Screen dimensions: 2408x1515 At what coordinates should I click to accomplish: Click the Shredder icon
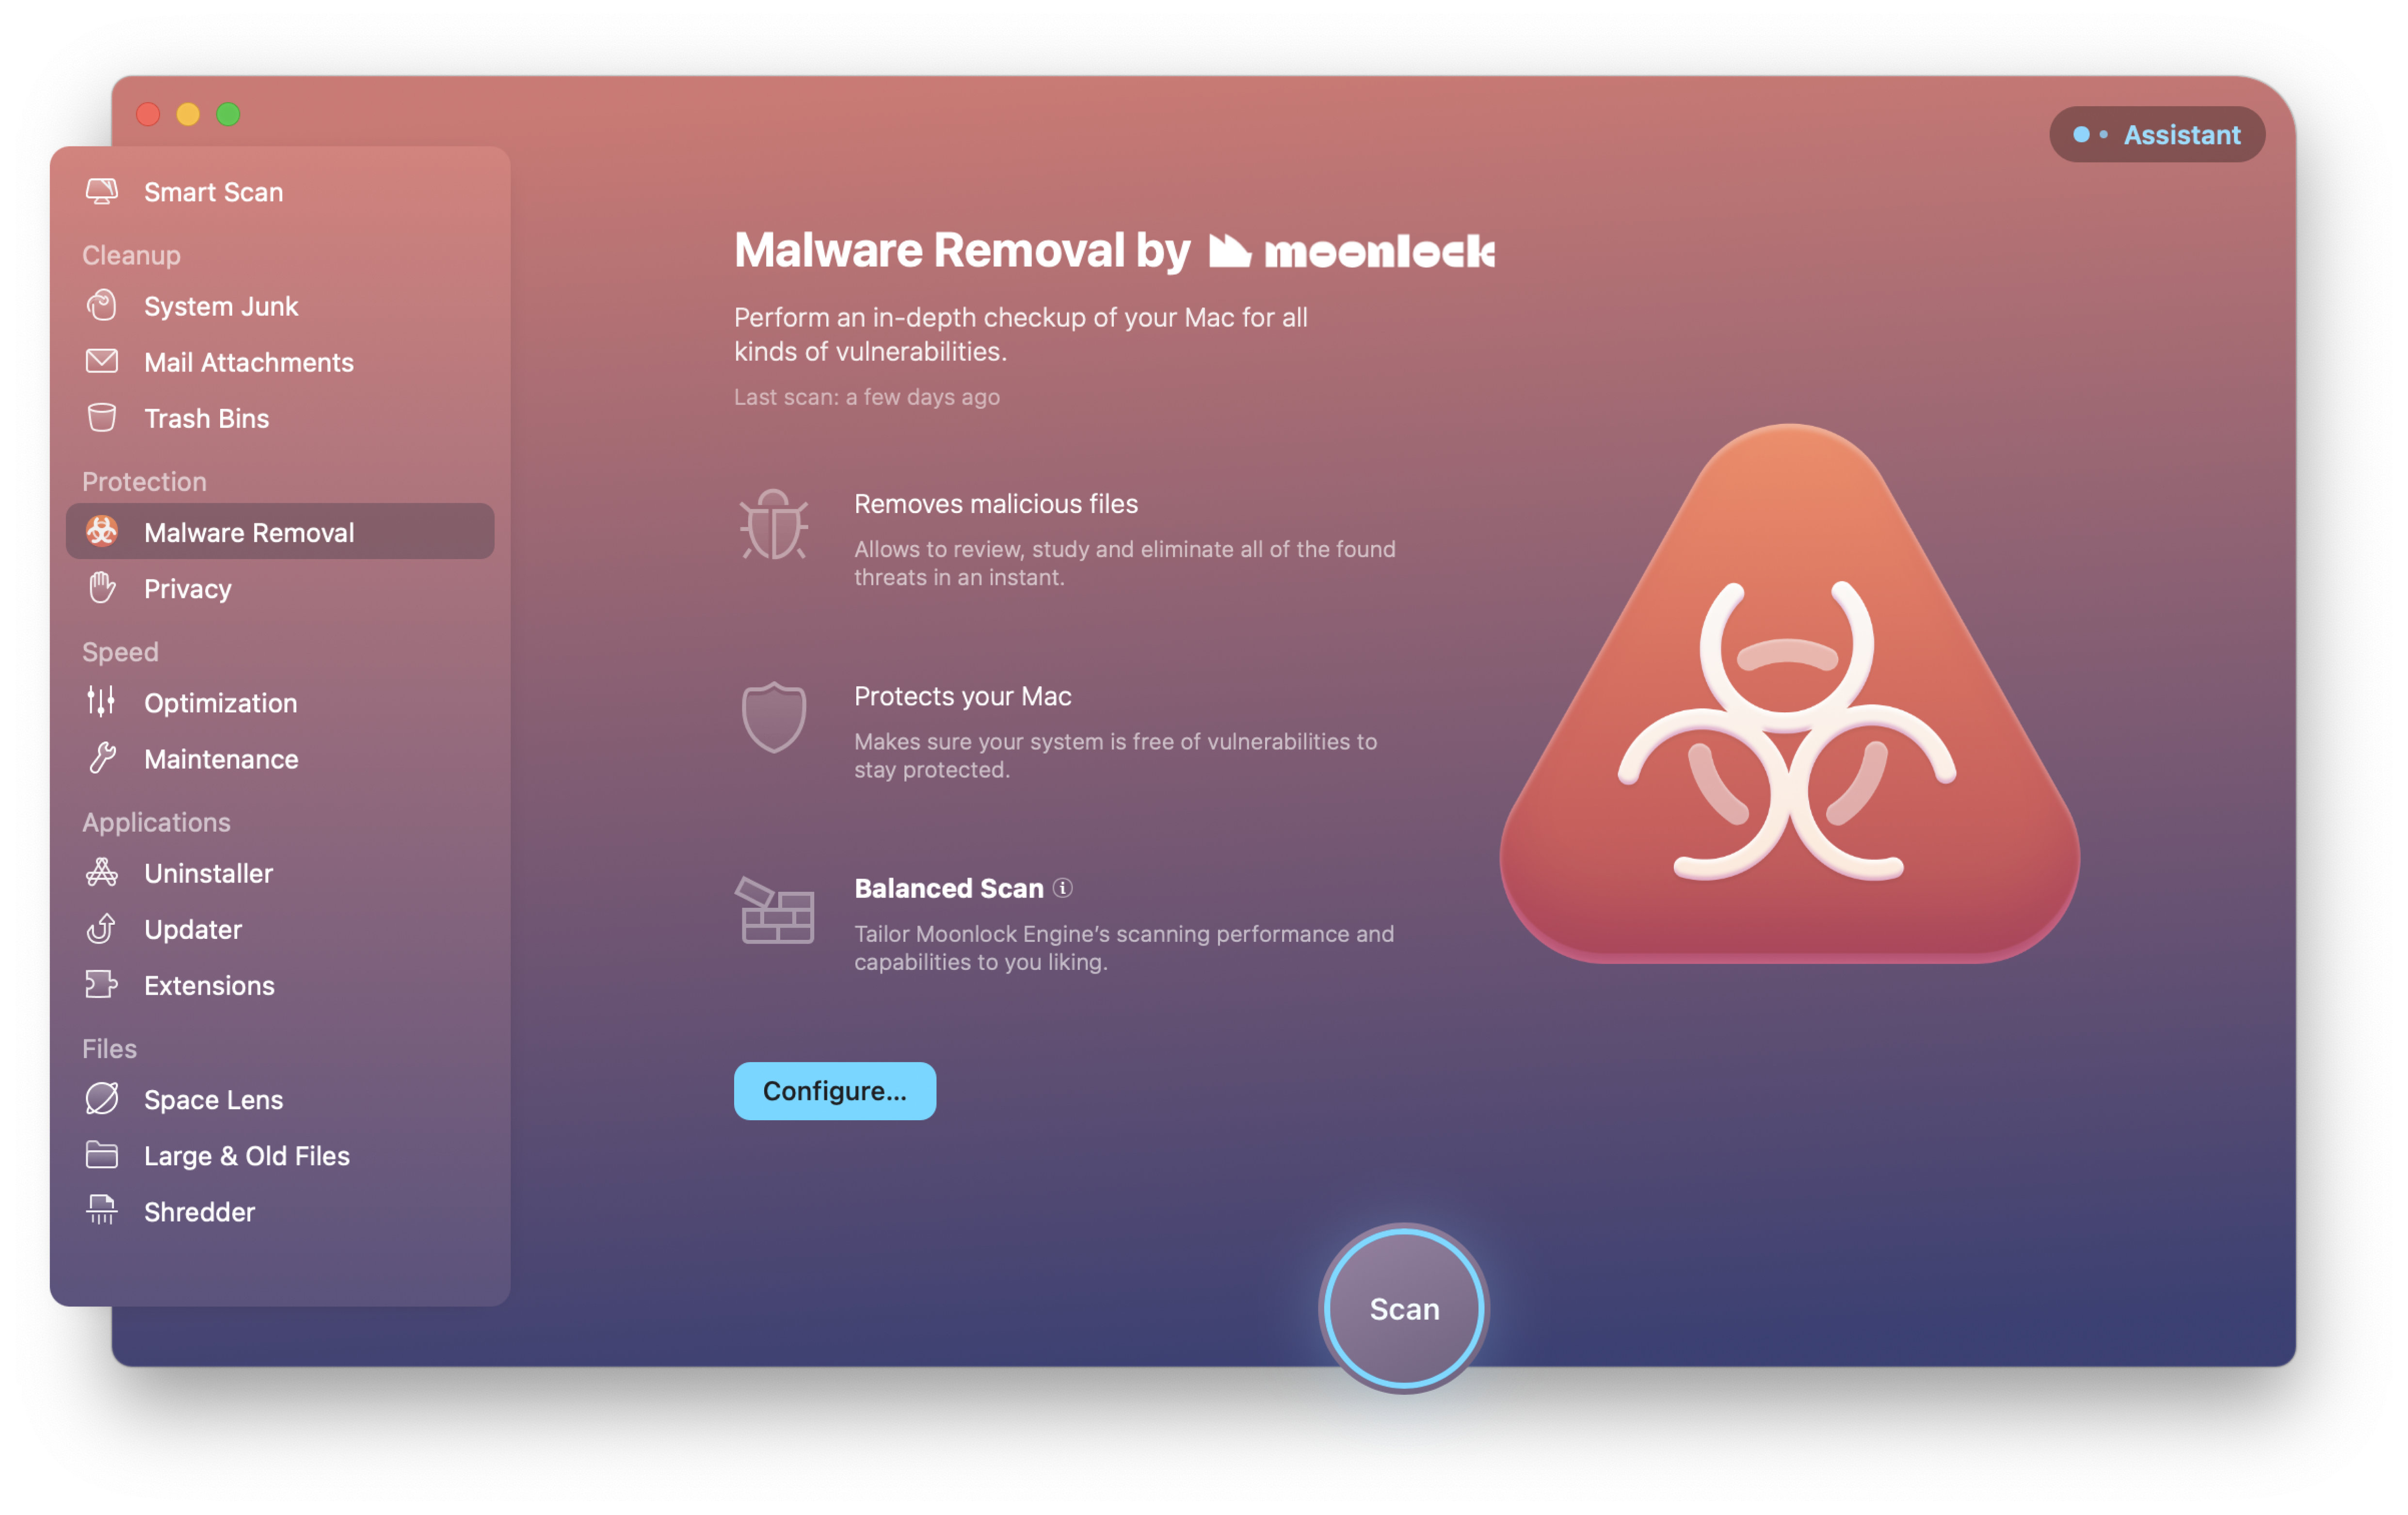[102, 1211]
